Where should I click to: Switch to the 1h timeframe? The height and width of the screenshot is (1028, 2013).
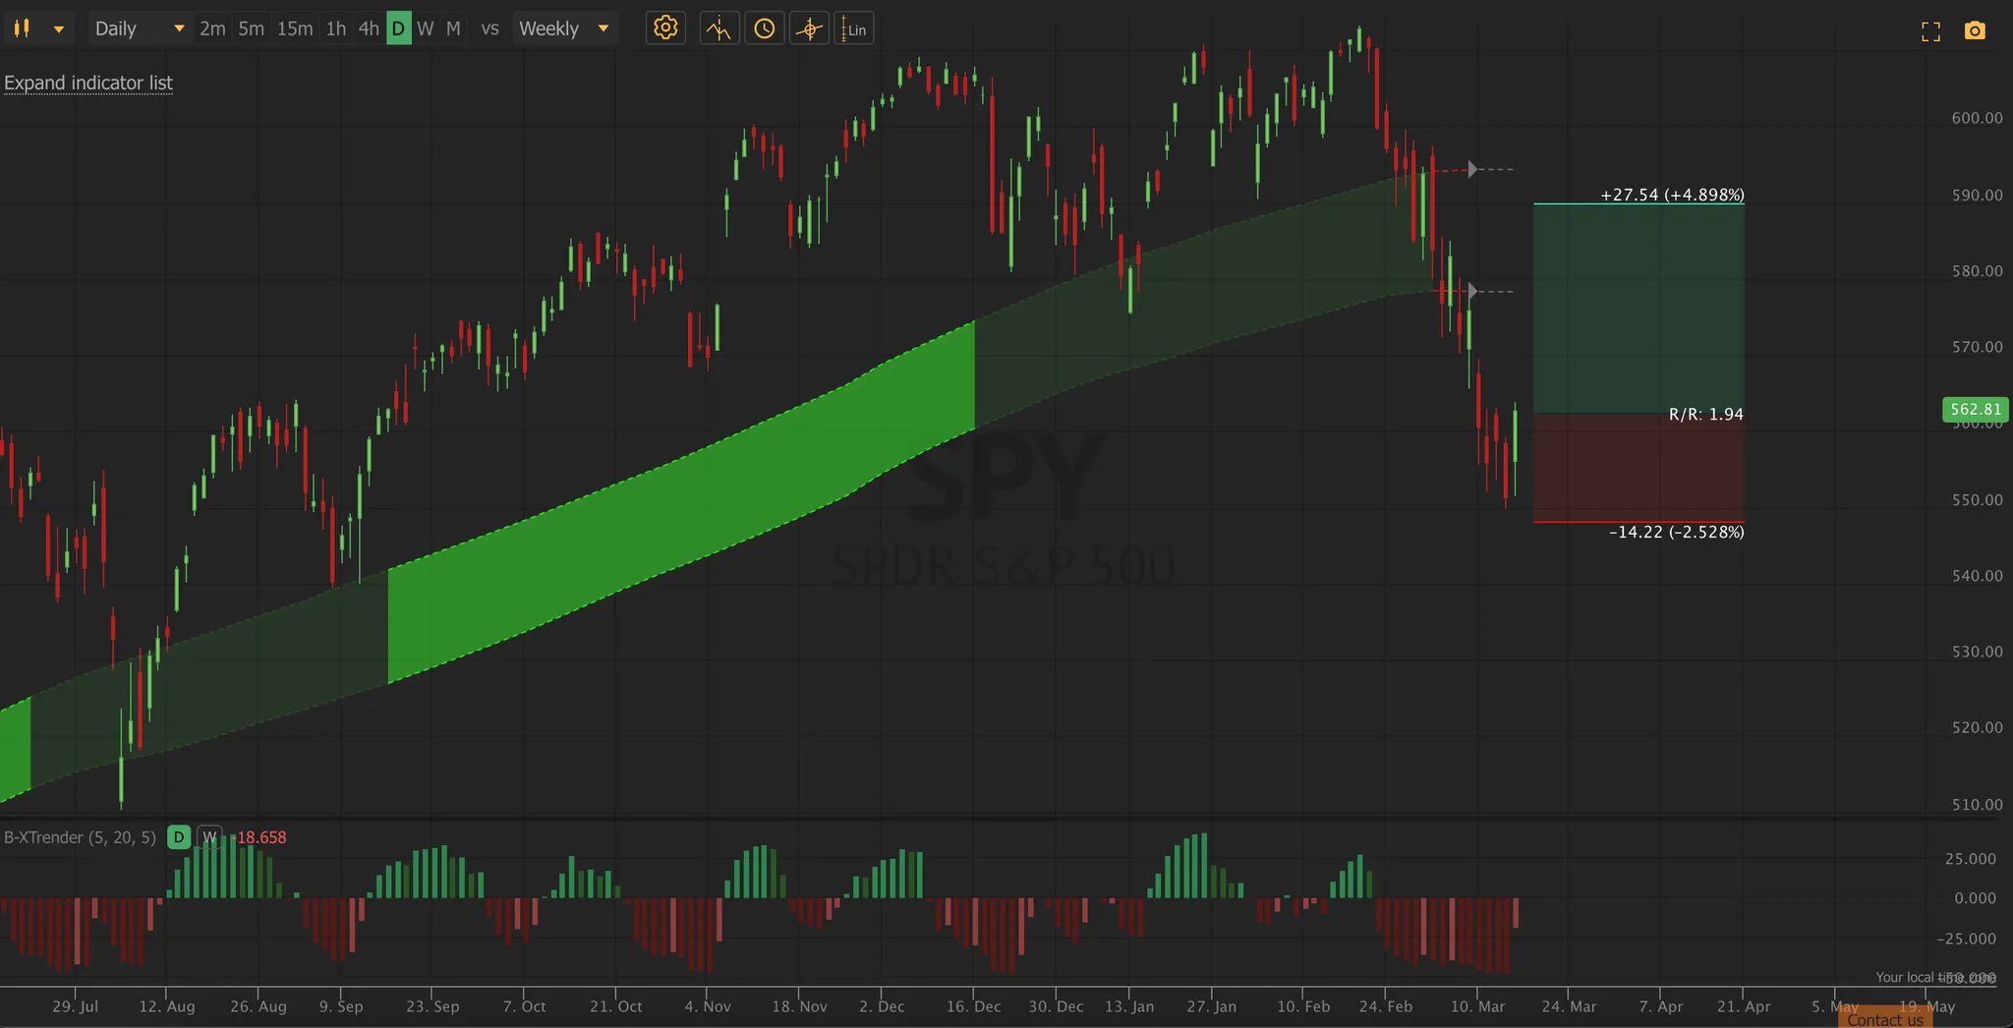(x=336, y=29)
